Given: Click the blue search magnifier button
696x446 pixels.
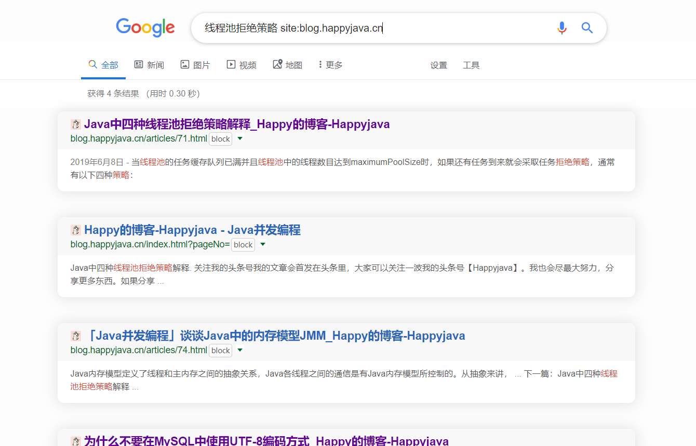Looking at the screenshot, I should coord(587,28).
